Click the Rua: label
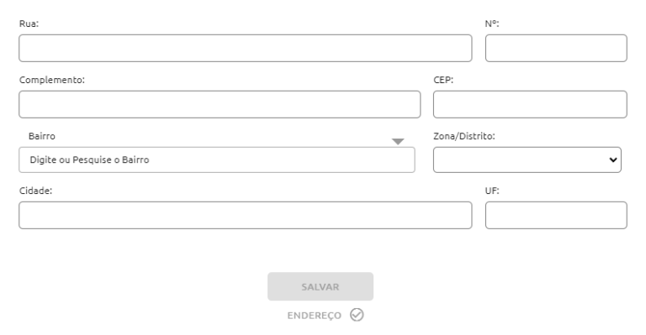The image size is (646, 335). point(29,24)
